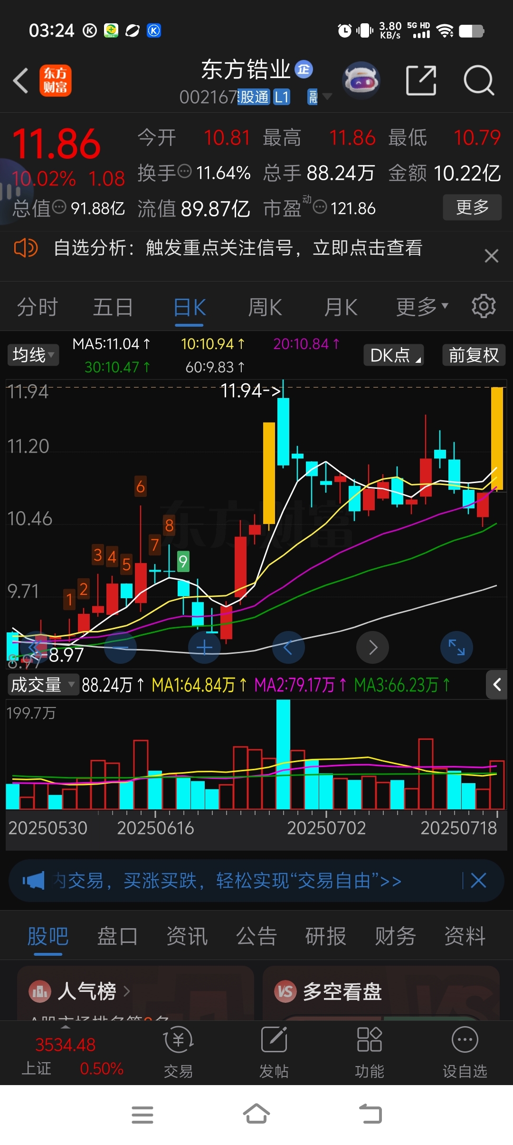Viewport: 513px width, 1145px height.
Task: Move chart left with the left arrow circle
Action: tap(288, 647)
